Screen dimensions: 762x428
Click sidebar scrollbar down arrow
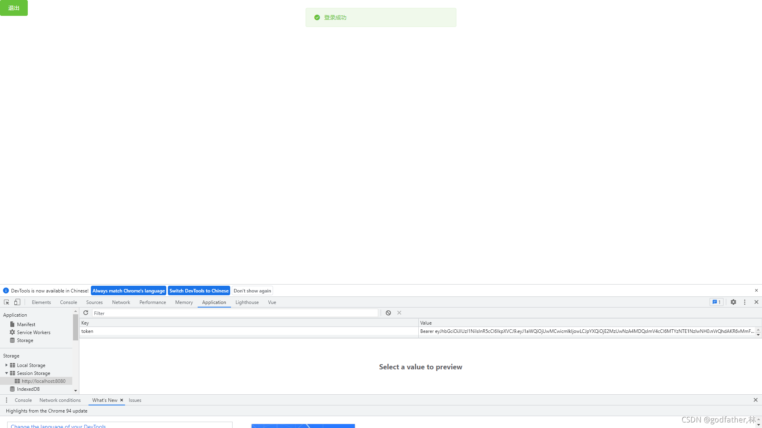pyautogui.click(x=75, y=390)
